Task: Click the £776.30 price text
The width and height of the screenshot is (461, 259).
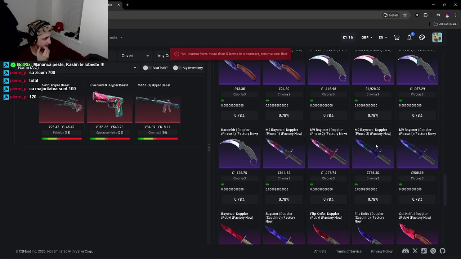Action: [x=373, y=173]
